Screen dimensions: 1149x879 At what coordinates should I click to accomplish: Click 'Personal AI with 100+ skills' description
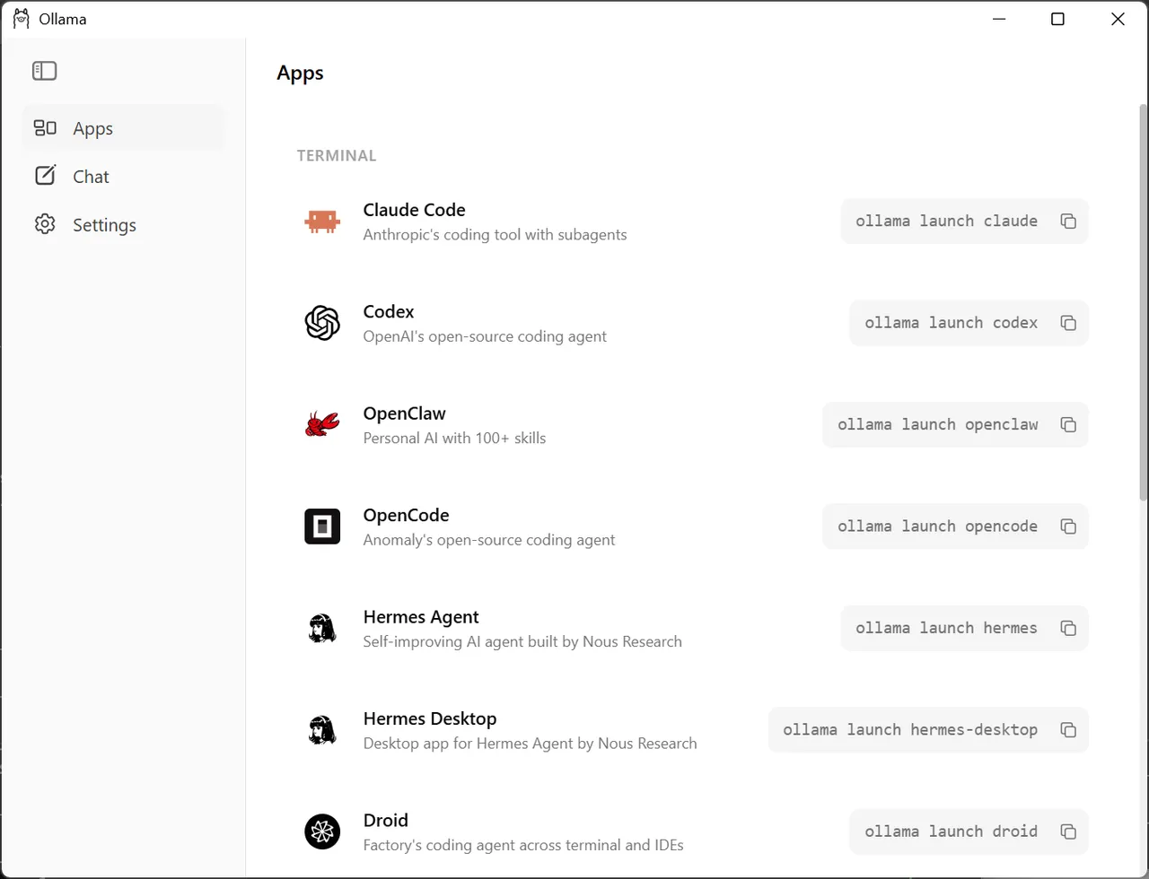[454, 439]
